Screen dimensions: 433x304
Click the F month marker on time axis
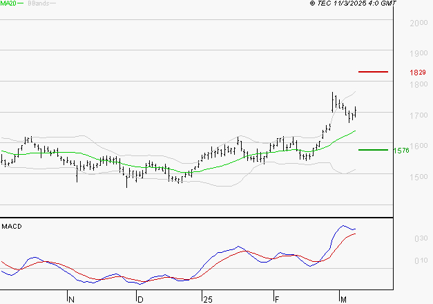(x=277, y=300)
